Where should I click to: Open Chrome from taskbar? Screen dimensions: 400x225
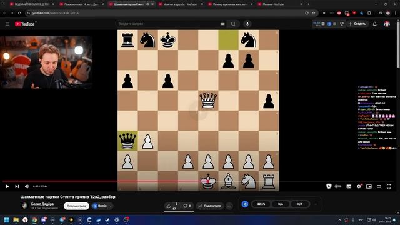[34, 220]
